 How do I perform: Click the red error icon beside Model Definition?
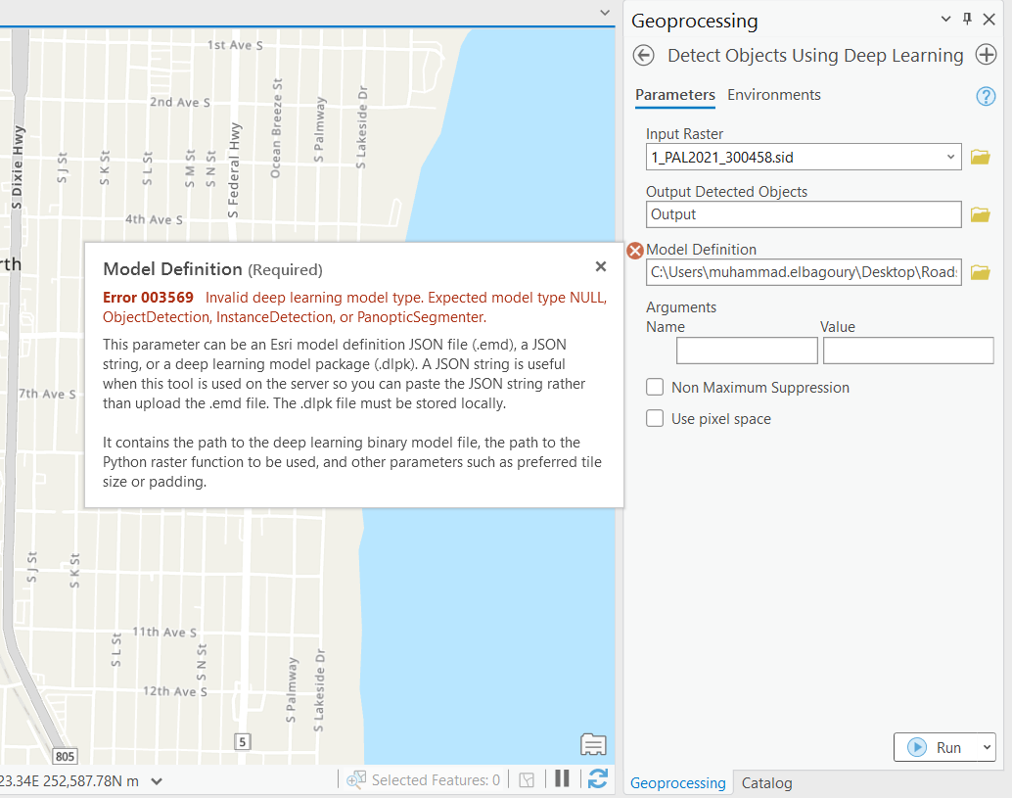(634, 251)
